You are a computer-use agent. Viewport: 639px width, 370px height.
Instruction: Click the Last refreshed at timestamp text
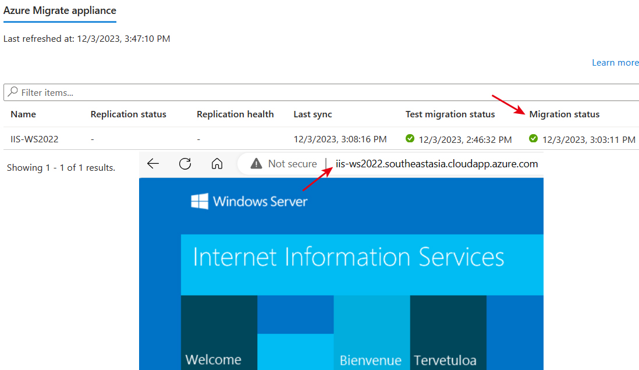point(87,38)
